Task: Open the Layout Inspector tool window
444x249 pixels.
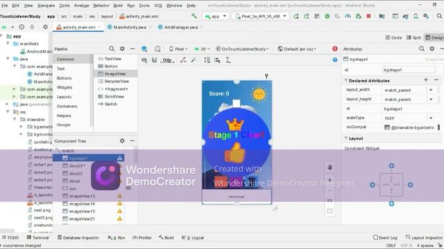Action: click(424, 238)
